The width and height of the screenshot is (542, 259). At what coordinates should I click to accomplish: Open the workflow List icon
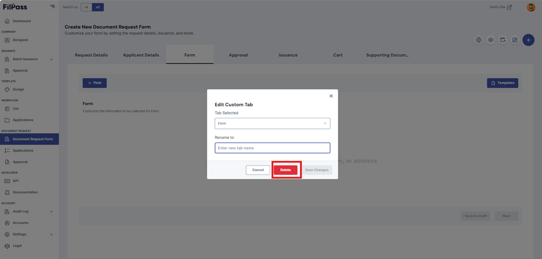coord(7,109)
